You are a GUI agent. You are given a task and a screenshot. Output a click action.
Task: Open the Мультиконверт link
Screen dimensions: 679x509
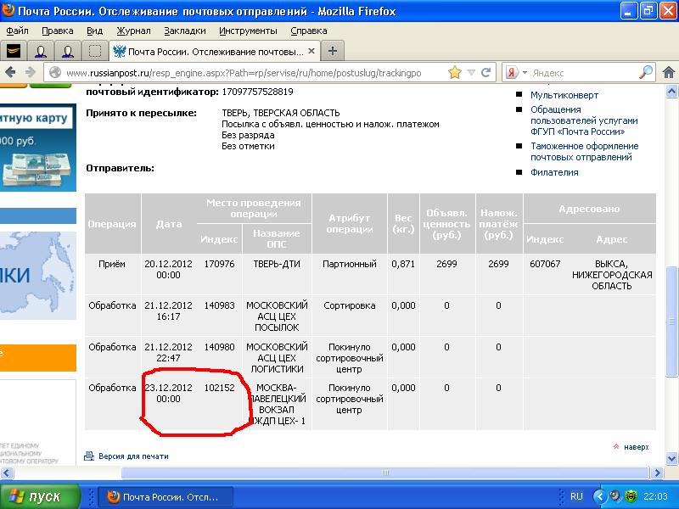pyautogui.click(x=564, y=95)
